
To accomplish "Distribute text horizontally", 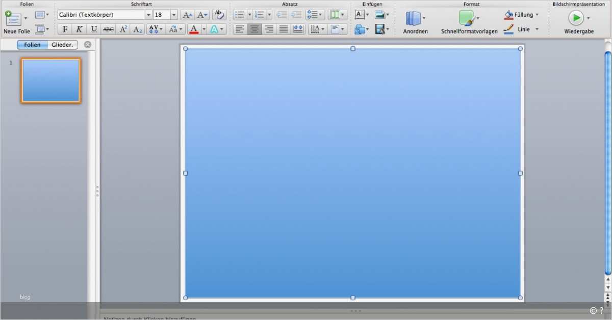I will 298,29.
